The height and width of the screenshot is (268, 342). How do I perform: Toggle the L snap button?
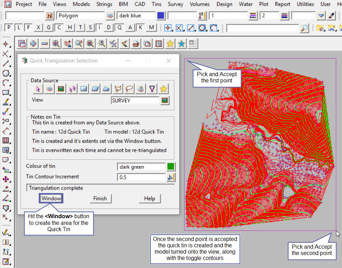point(19,28)
